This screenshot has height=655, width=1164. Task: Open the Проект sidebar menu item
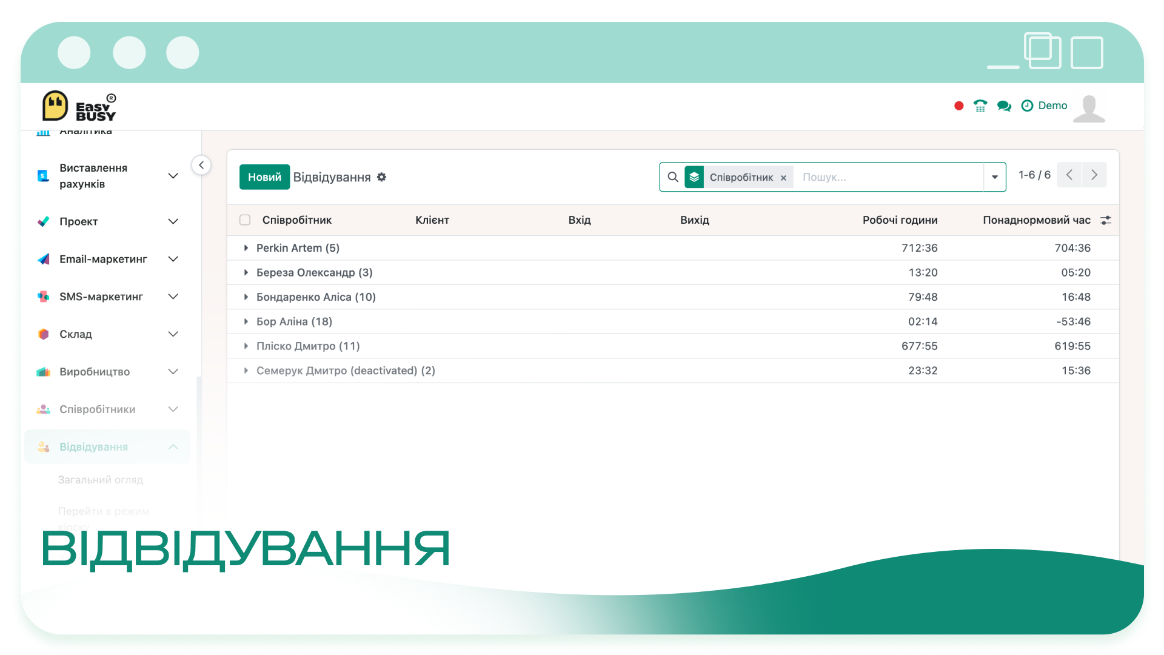(x=108, y=221)
